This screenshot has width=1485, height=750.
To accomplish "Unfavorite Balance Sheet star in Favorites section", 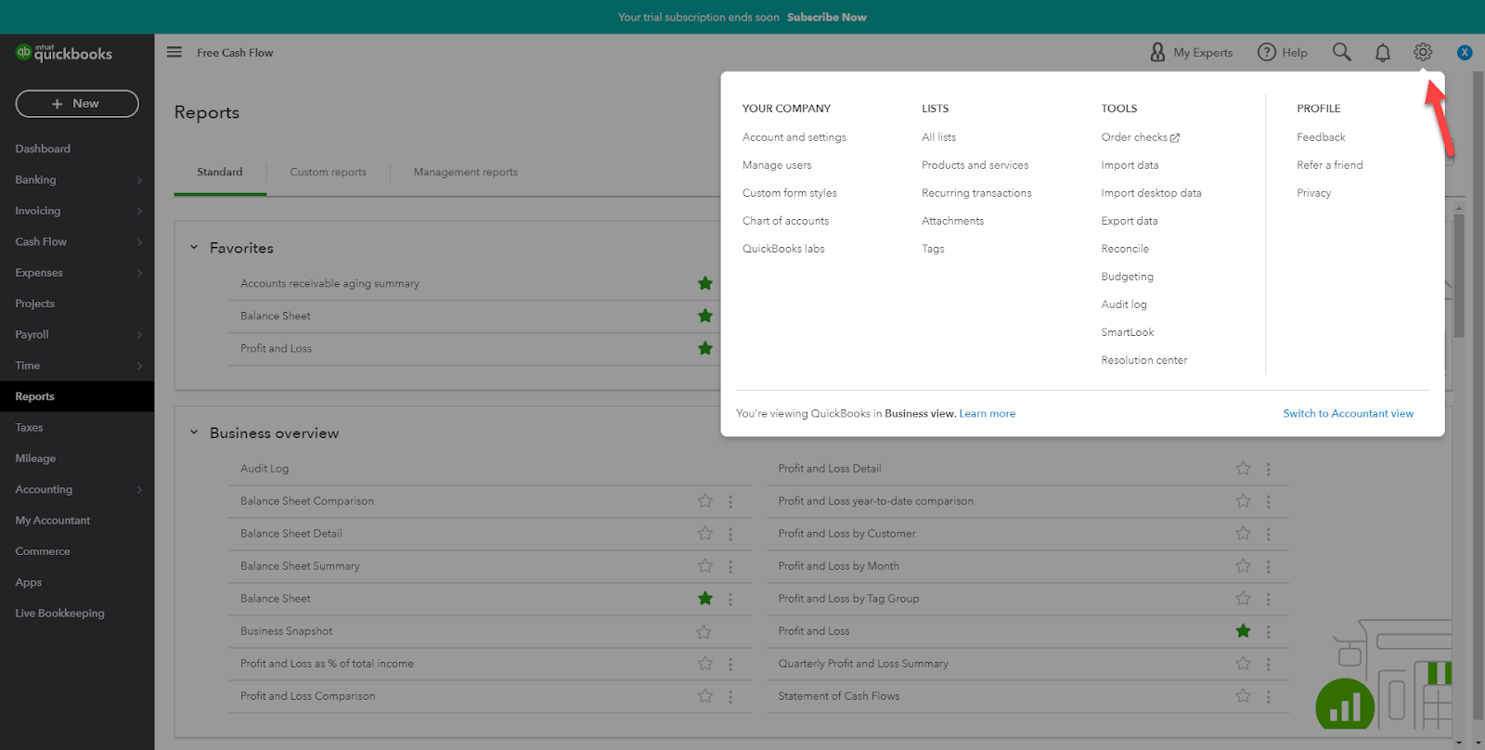I will [x=705, y=316].
